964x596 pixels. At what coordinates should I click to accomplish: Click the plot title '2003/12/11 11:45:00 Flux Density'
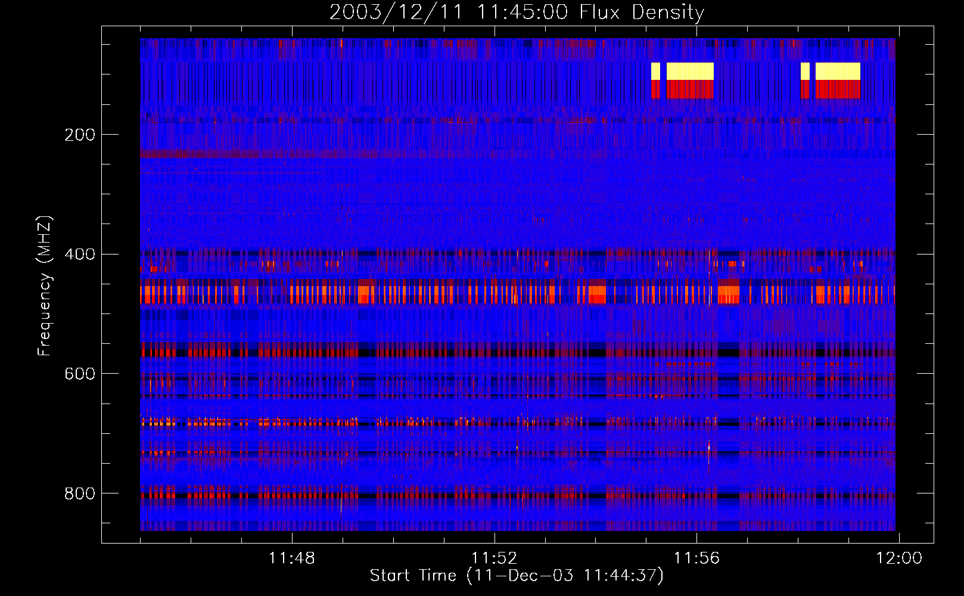point(517,12)
